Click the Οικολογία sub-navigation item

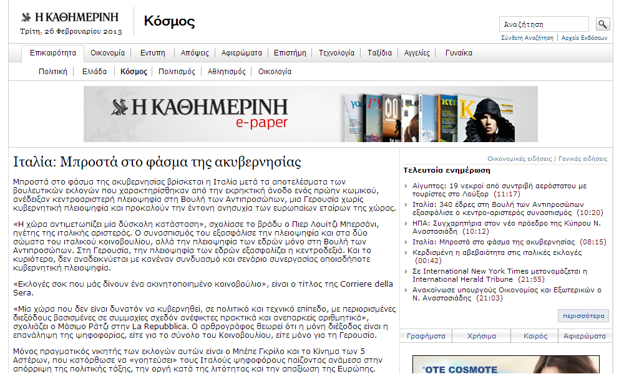[275, 72]
